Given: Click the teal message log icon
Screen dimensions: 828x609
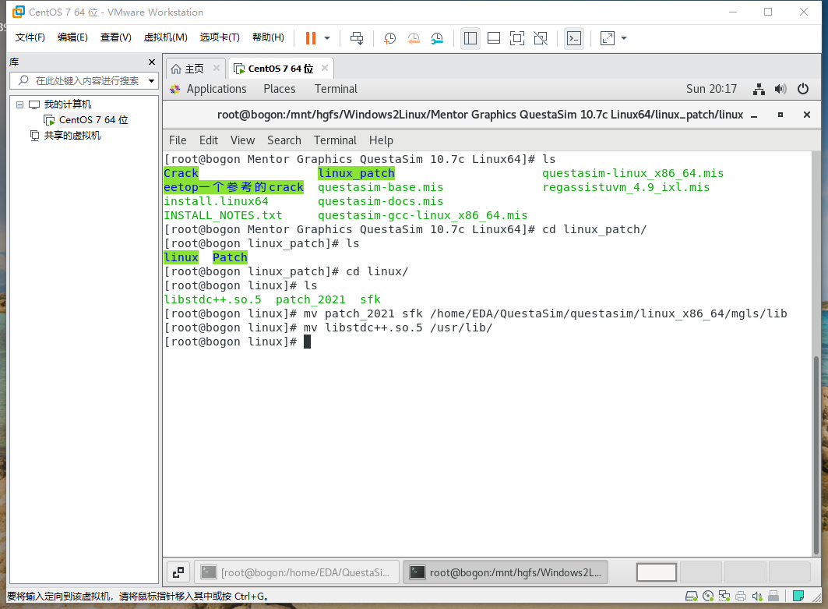Looking at the screenshot, I should (798, 597).
